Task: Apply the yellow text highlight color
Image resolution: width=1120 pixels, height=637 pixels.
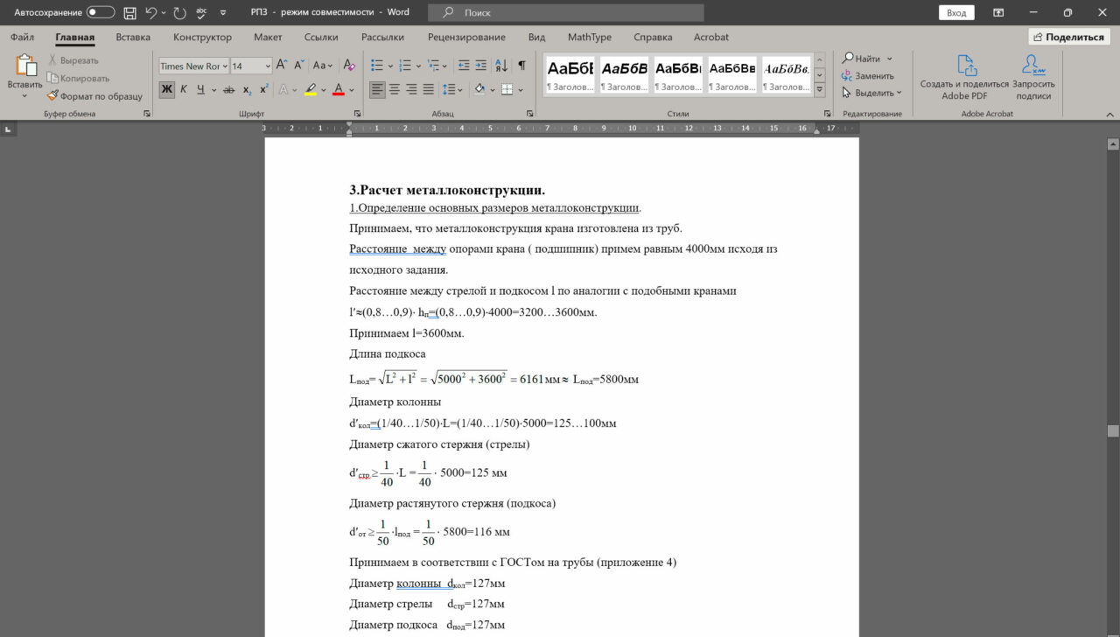Action: pos(310,89)
